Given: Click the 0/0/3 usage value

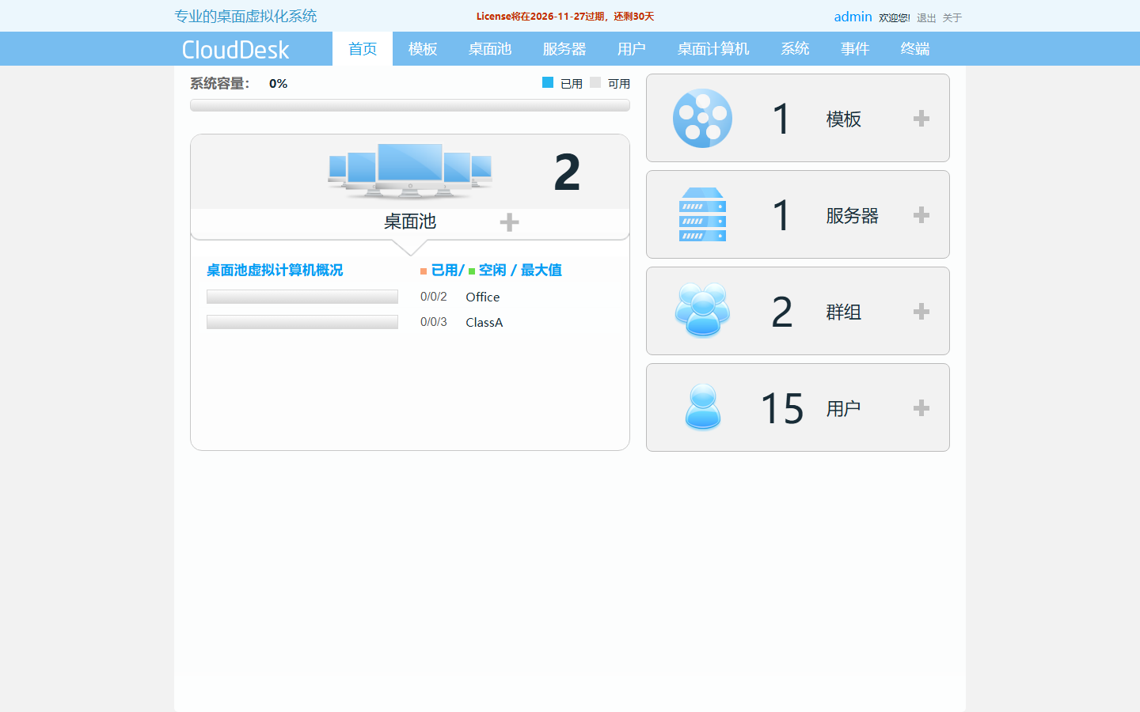Looking at the screenshot, I should (434, 322).
